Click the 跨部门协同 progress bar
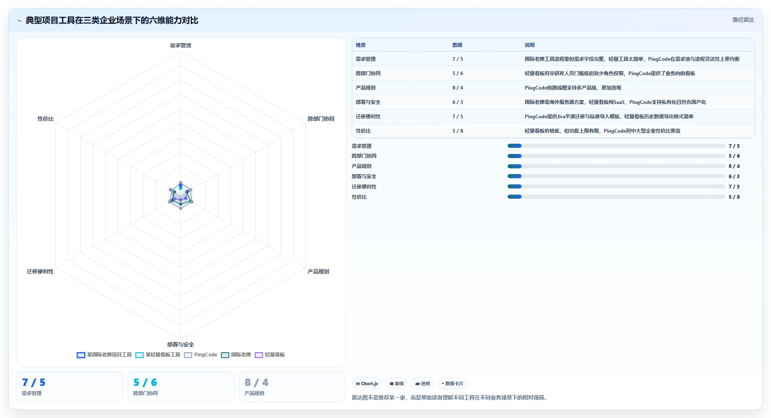This screenshot has height=418, width=771. point(616,156)
